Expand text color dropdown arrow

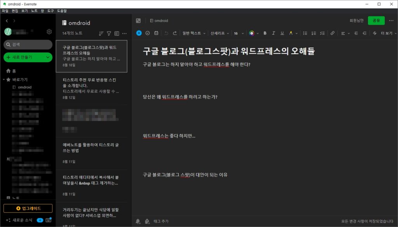[258, 33]
